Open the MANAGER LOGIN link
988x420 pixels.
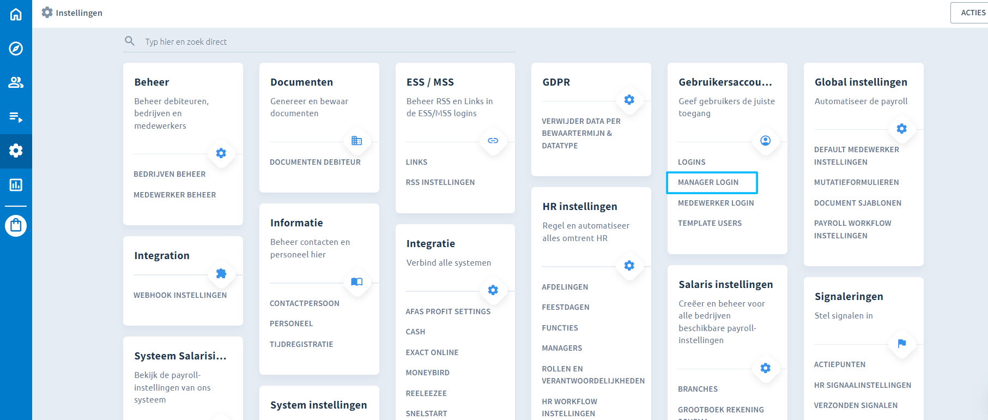[708, 182]
